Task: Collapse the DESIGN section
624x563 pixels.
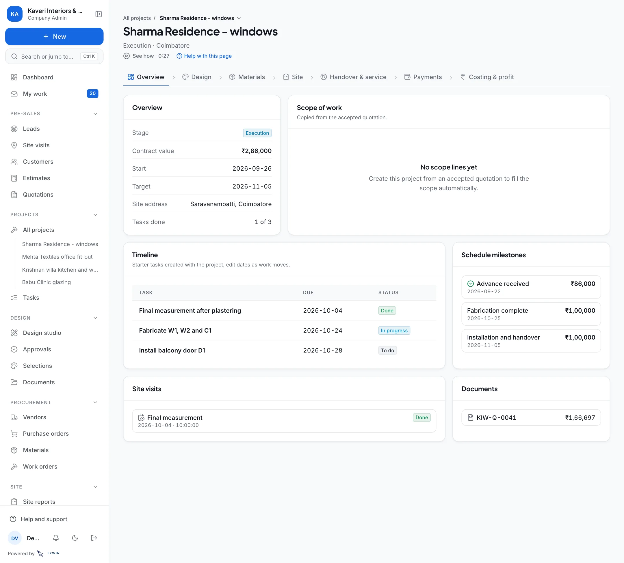Action: (x=95, y=318)
